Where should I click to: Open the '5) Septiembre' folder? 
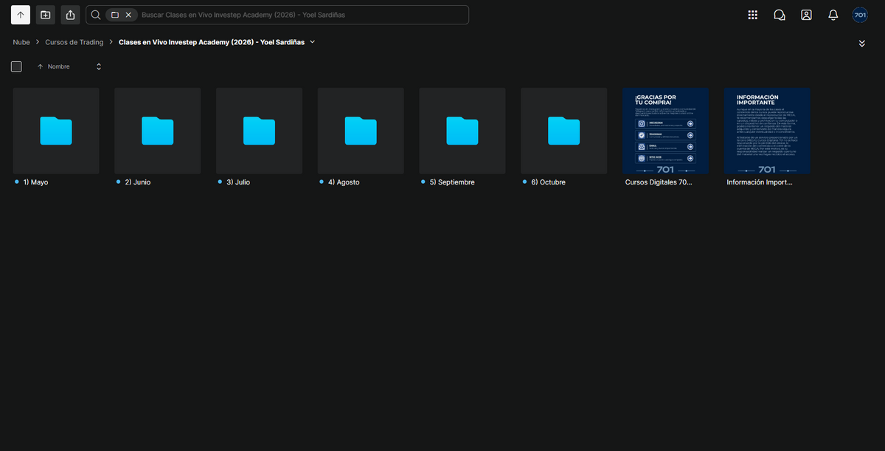[x=462, y=131]
